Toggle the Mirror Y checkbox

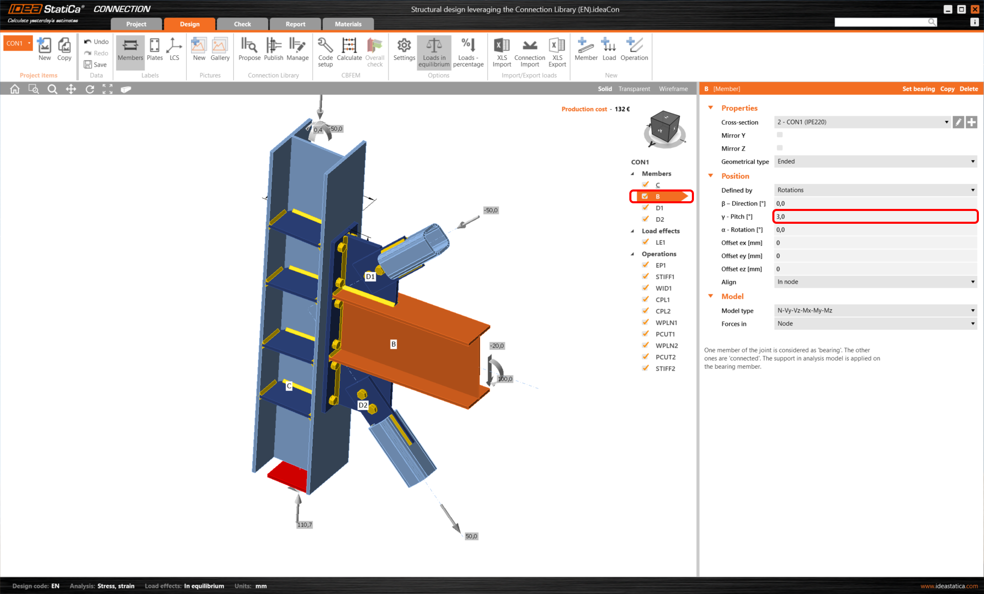[780, 135]
